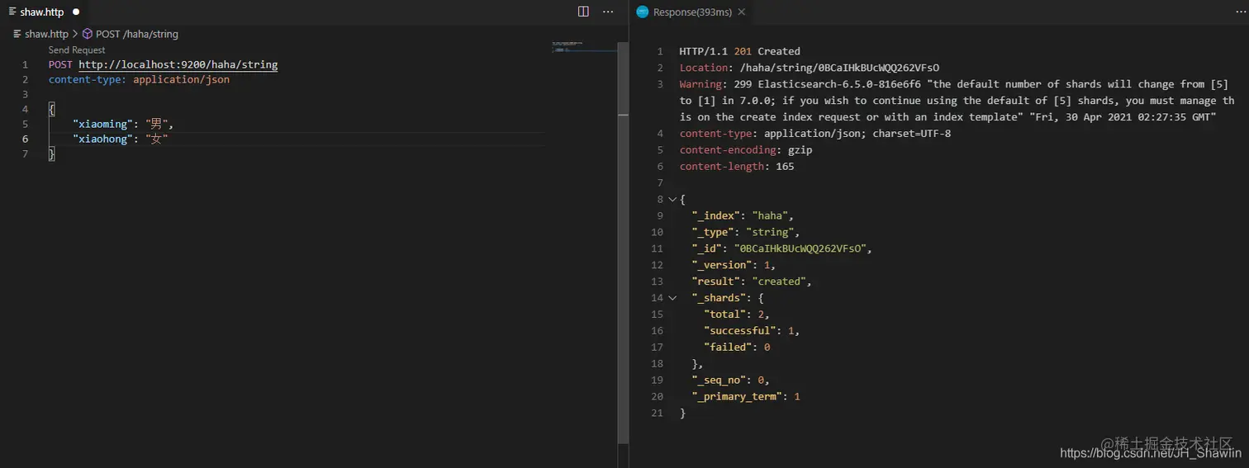Collapse the _shards object at line 14

[672, 298]
